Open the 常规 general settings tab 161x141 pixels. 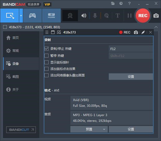click(21, 51)
